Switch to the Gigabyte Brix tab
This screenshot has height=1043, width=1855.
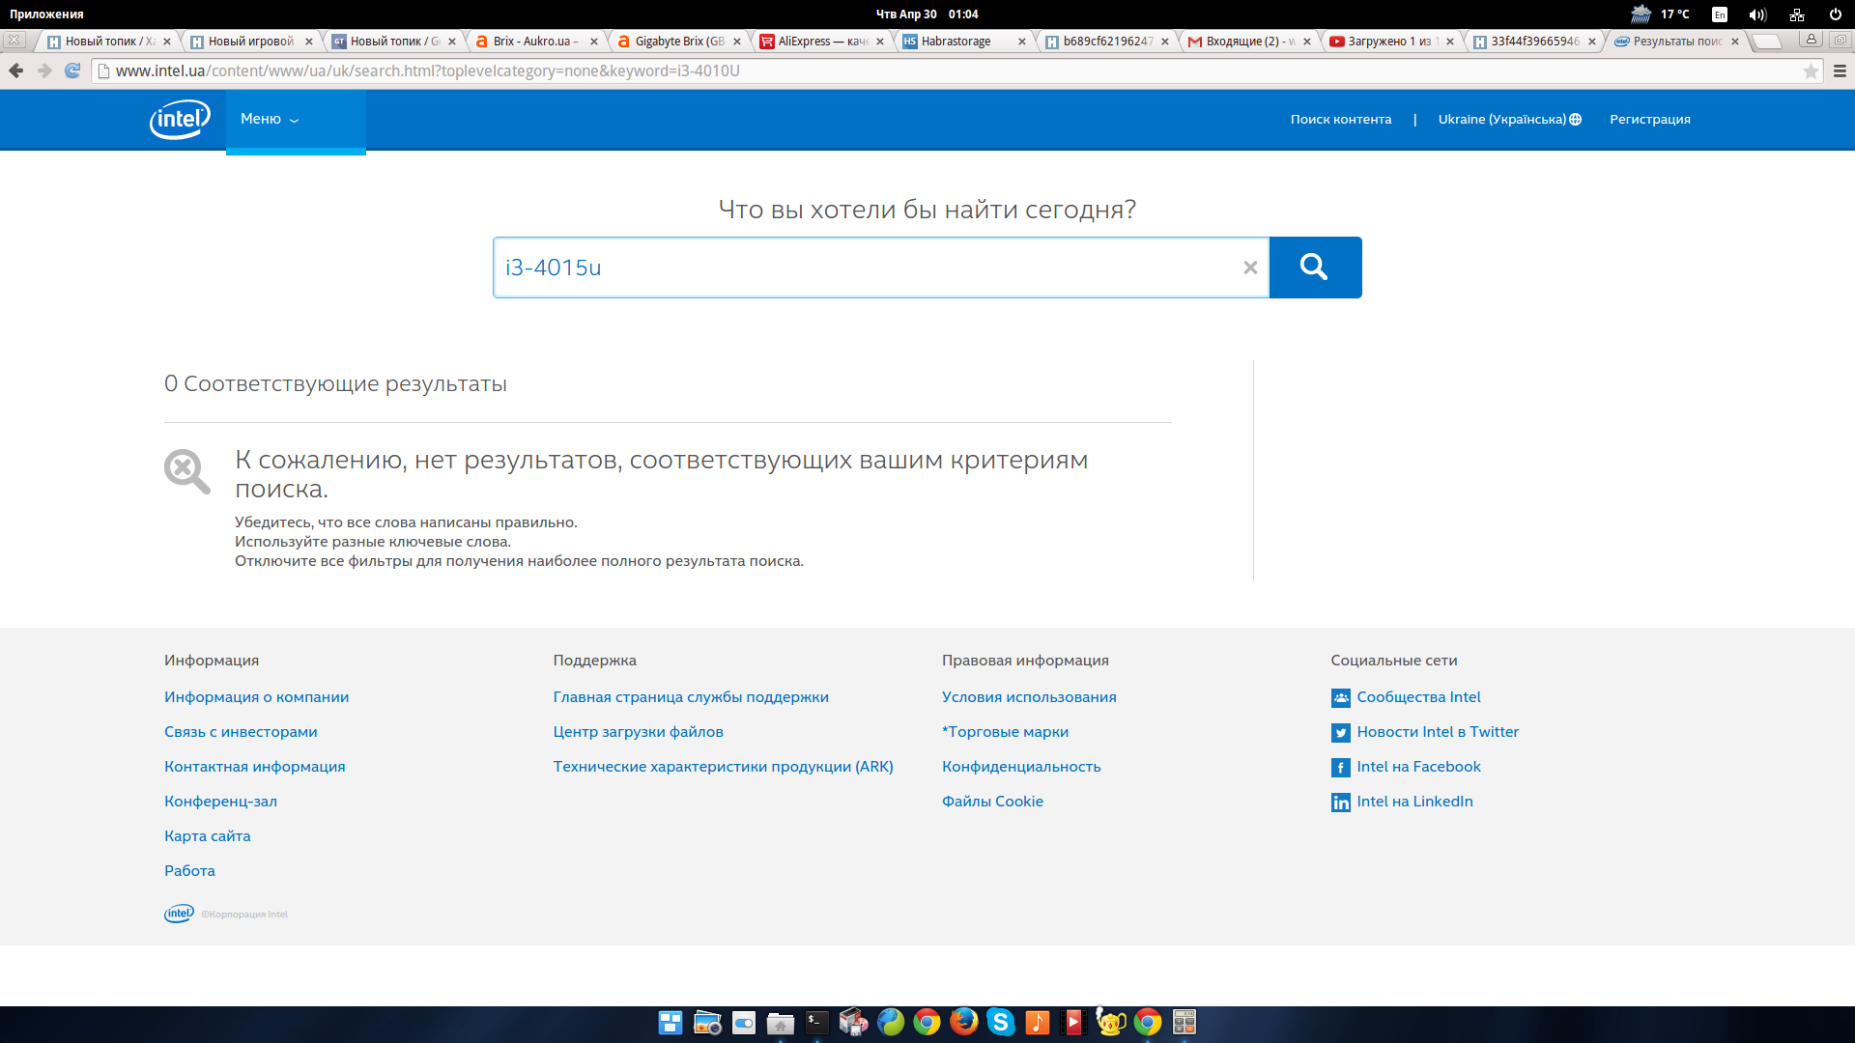click(679, 42)
